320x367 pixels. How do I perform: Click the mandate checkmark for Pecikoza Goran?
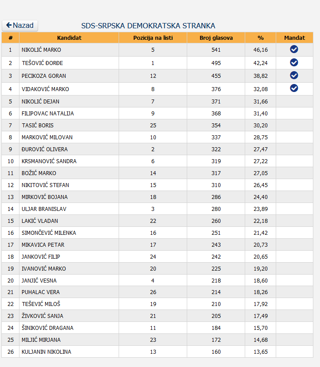[x=294, y=75]
